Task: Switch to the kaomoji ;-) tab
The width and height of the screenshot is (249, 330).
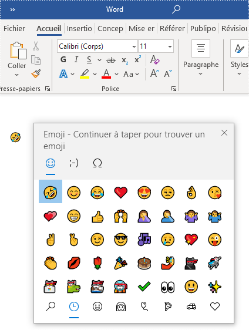Action: click(x=74, y=163)
